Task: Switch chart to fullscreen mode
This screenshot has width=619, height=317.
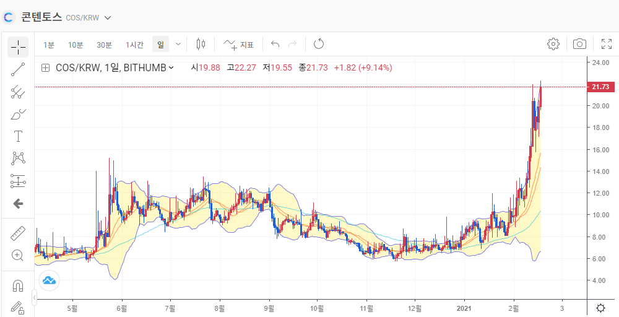Action: 607,44
